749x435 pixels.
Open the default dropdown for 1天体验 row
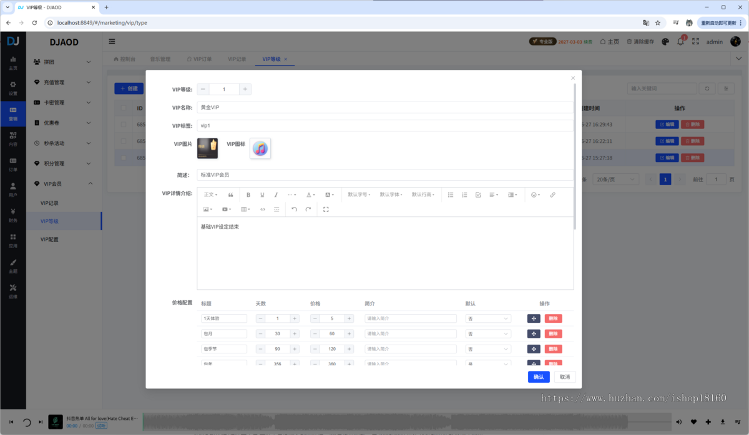pyautogui.click(x=488, y=318)
